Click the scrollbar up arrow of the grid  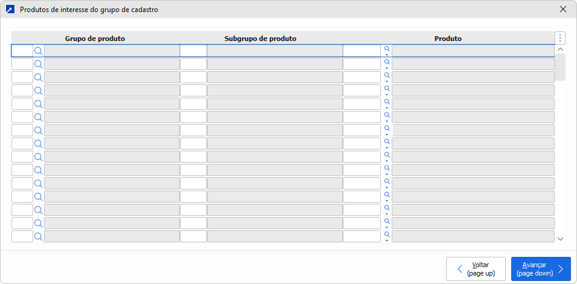(560, 49)
